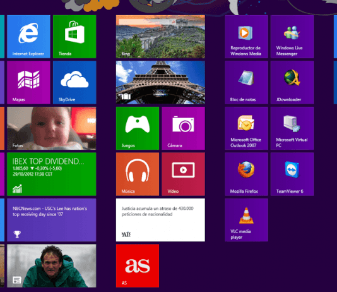
Task: Open the IBEX TOP DIVIDEND finance tile
Action: tap(52, 174)
